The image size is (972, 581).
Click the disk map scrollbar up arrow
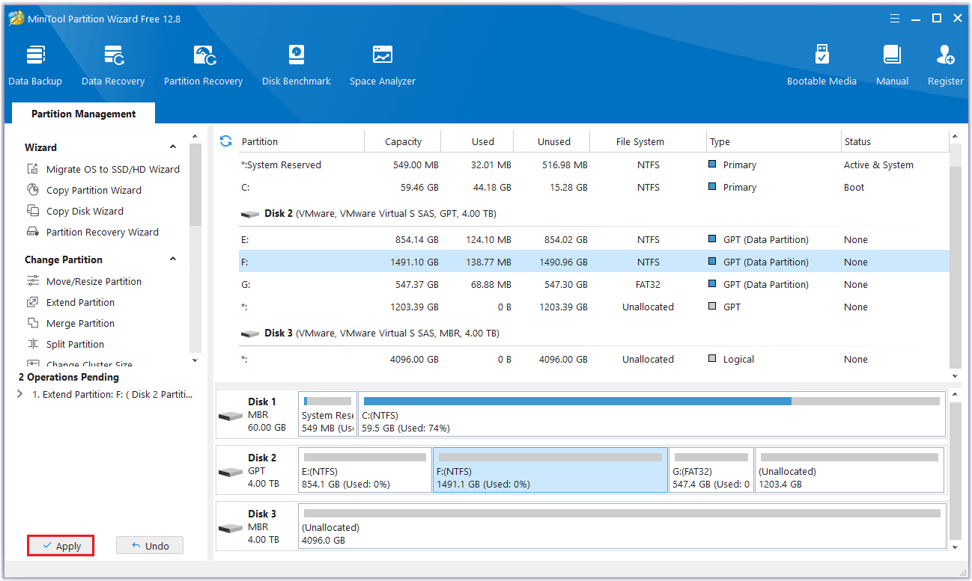pyautogui.click(x=955, y=394)
